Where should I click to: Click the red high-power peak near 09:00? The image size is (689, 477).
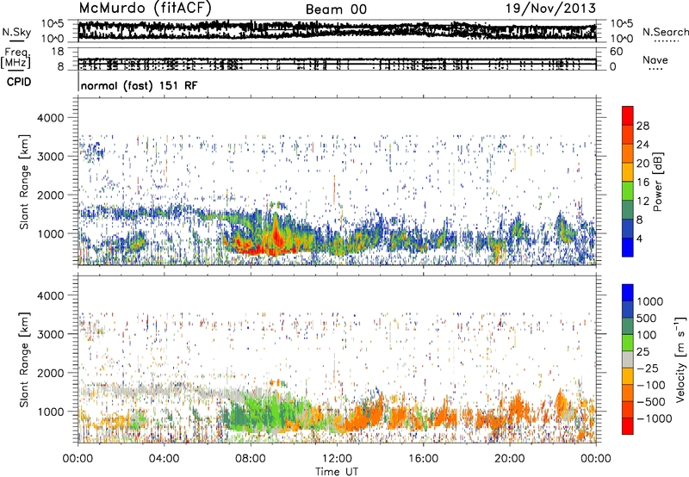(276, 232)
